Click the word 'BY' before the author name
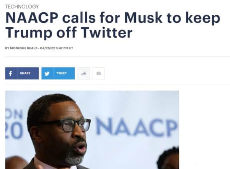 click(7, 48)
